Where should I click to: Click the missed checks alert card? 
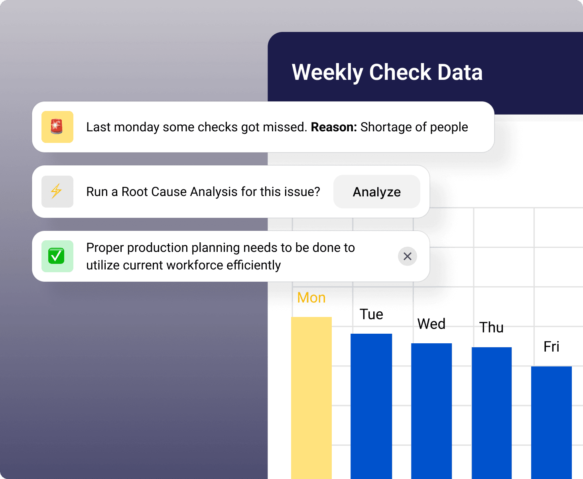(263, 127)
